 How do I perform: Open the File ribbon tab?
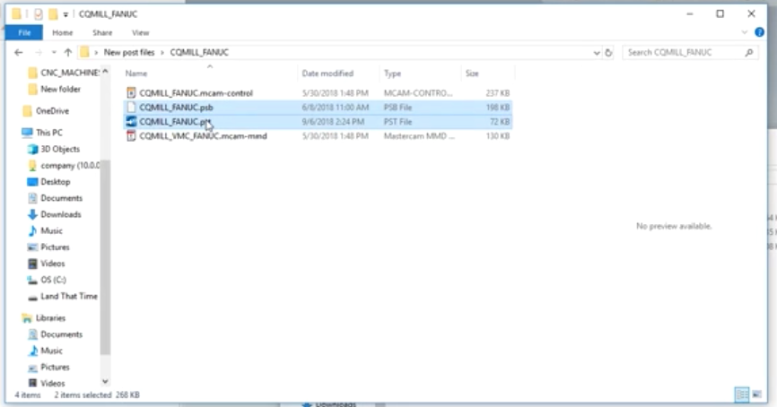click(24, 32)
